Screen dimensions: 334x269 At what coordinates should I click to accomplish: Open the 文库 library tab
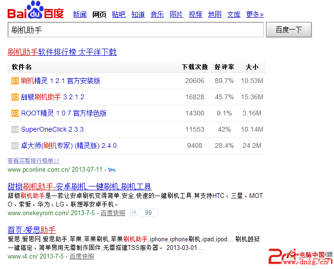click(234, 14)
